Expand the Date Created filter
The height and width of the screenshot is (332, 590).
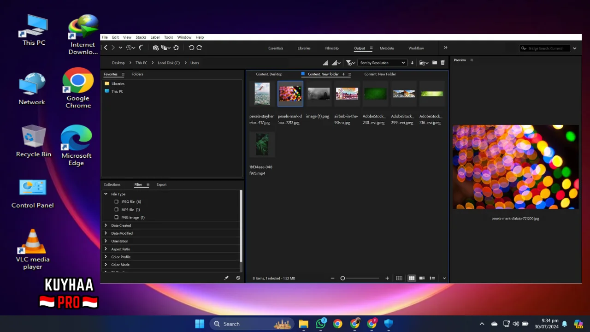106,225
